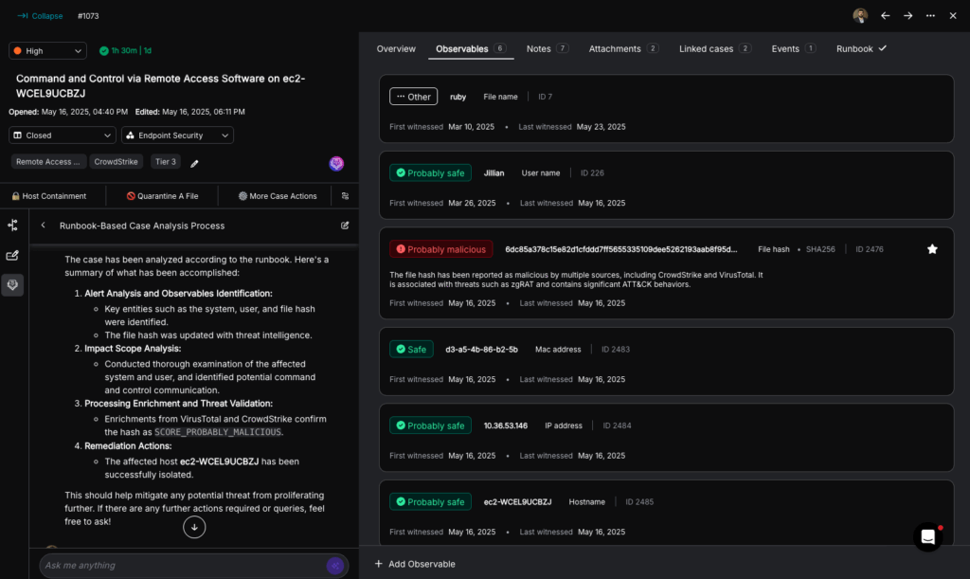Edit case tags with the pencil icon
This screenshot has height=579, width=970.
[x=194, y=163]
